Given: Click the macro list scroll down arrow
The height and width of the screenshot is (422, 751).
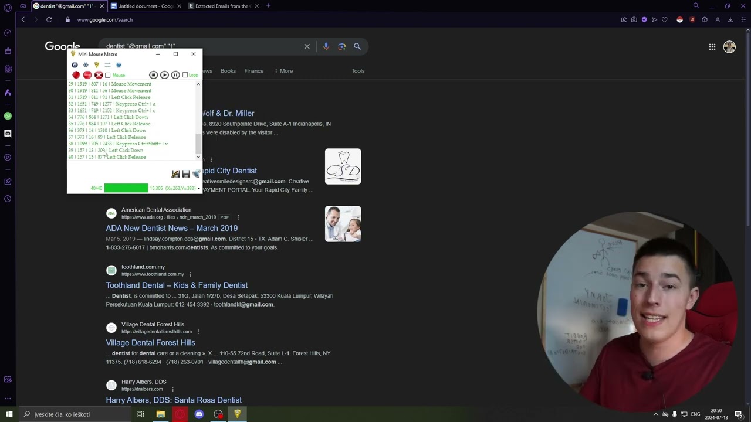Looking at the screenshot, I should click(198, 157).
